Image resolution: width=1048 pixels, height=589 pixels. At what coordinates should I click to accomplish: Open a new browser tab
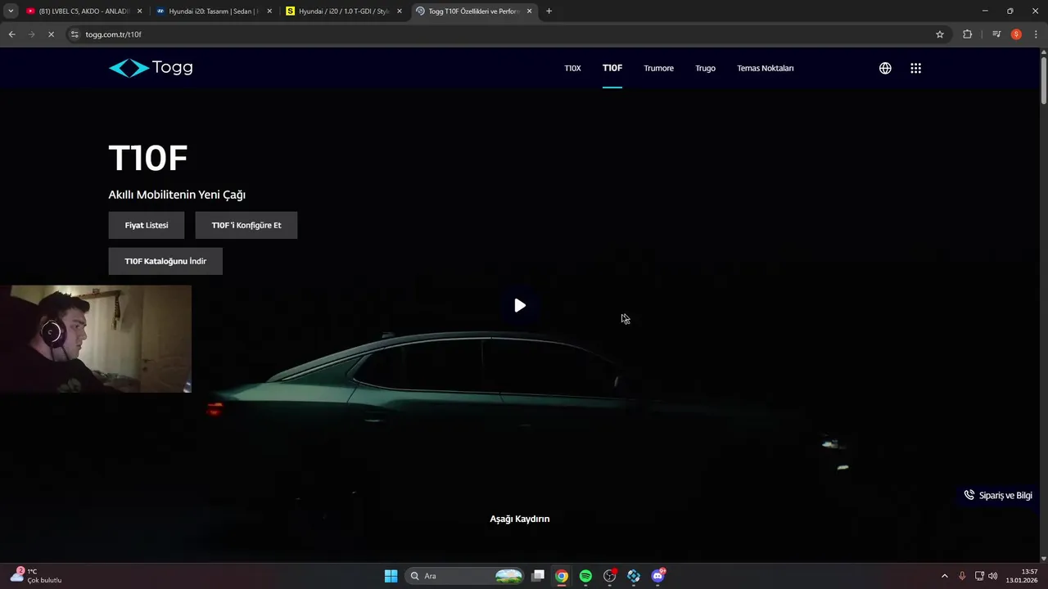[549, 11]
